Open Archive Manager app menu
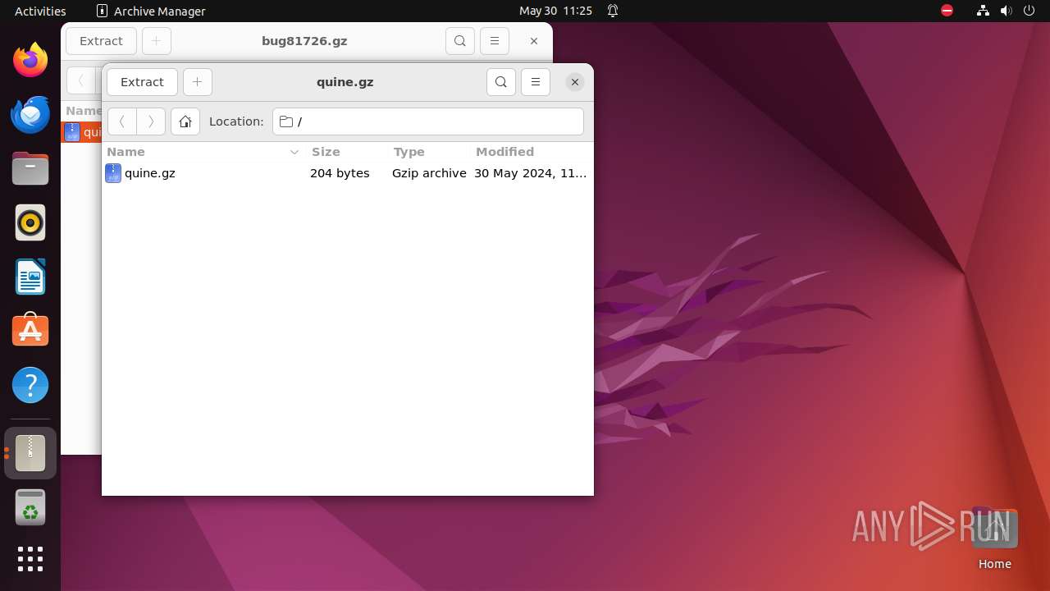 (x=151, y=11)
